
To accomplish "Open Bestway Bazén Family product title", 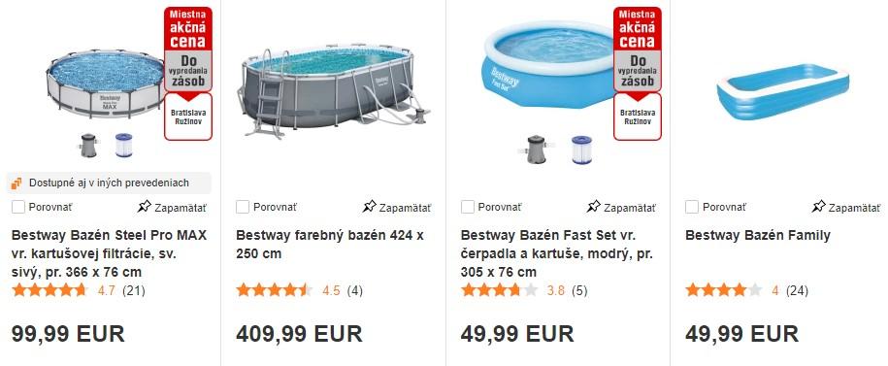I will tap(758, 235).
